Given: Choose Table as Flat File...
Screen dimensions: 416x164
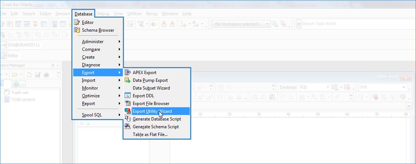Looking at the screenshot, I should [157, 135].
